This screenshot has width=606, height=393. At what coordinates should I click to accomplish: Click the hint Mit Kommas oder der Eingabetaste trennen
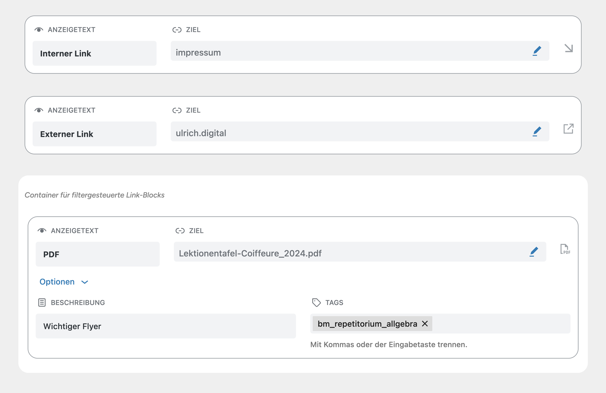[389, 345]
